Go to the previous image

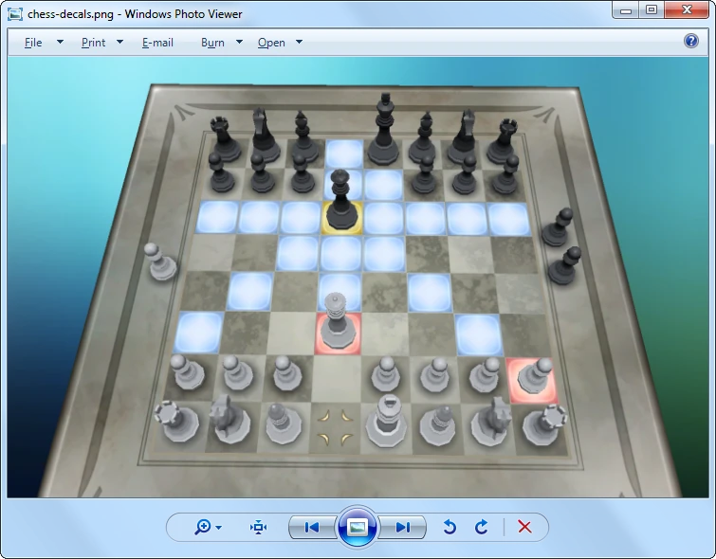click(311, 528)
